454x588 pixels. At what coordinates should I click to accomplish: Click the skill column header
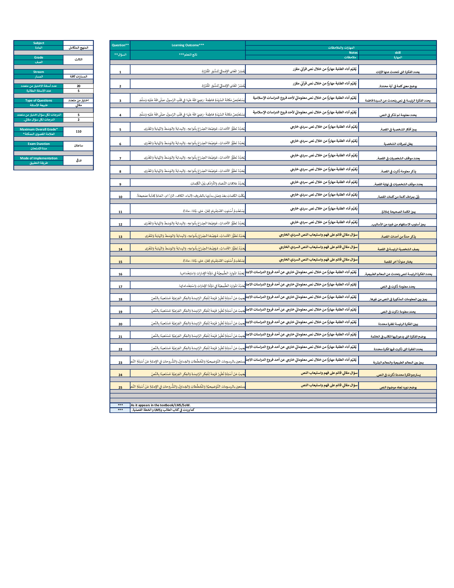[x=398, y=53]
